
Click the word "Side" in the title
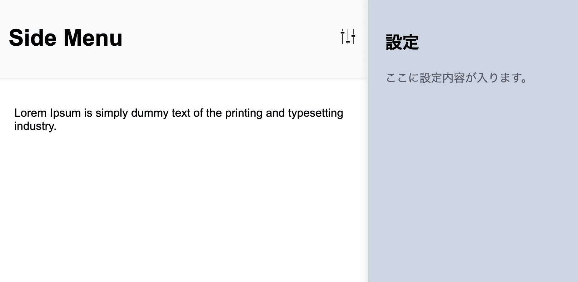tap(33, 38)
